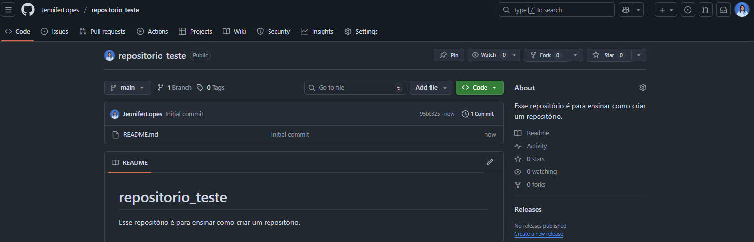Screen dimensions: 754x242
Task: Open the user profile avatar menu
Action: pos(741,10)
